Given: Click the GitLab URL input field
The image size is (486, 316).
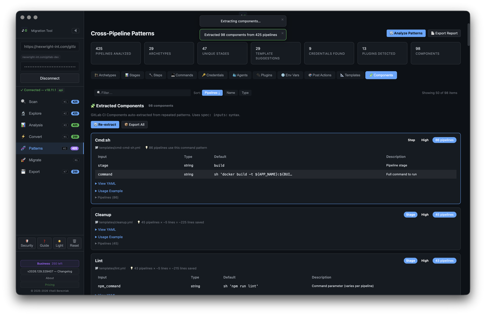Looking at the screenshot, I should 49,47.
